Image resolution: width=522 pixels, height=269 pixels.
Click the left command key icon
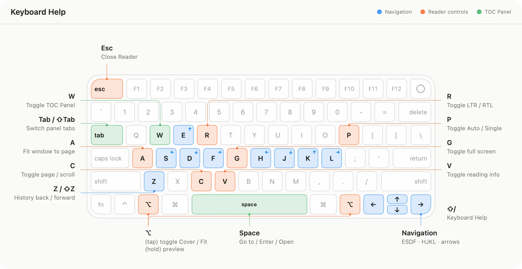coord(175,204)
